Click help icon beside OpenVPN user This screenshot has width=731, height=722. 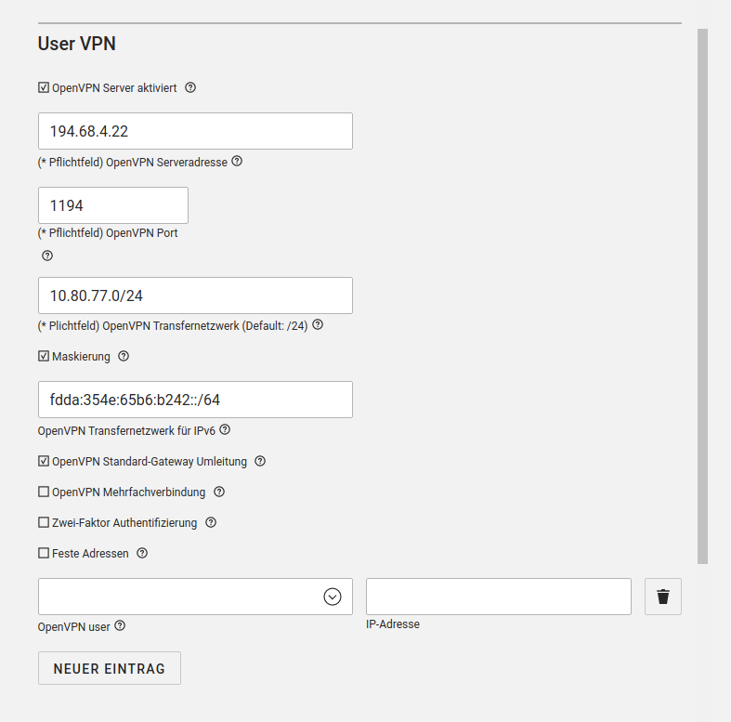120,626
